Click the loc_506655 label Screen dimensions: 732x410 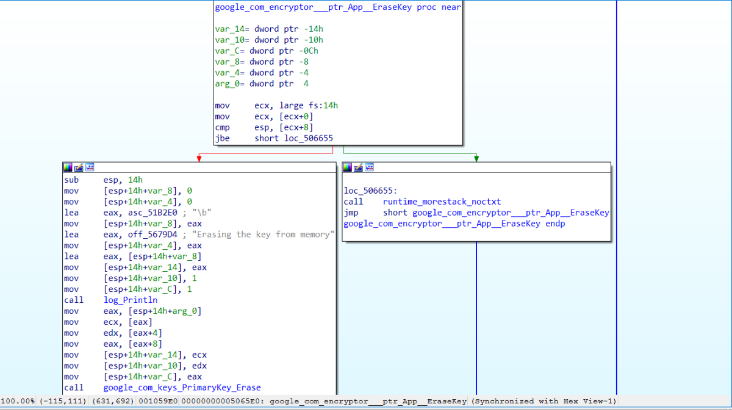pyautogui.click(x=371, y=191)
